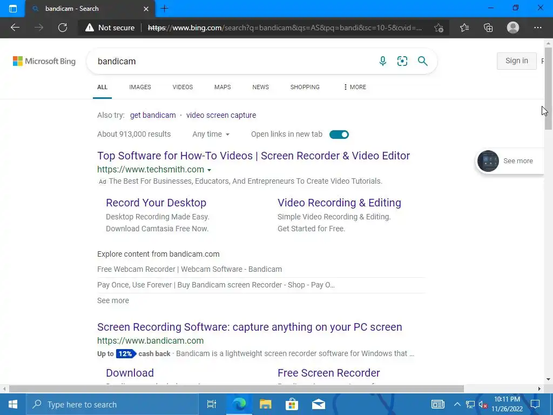Image resolution: width=553 pixels, height=415 pixels.
Task: Close the bandicam - Search tab
Action: (x=146, y=9)
